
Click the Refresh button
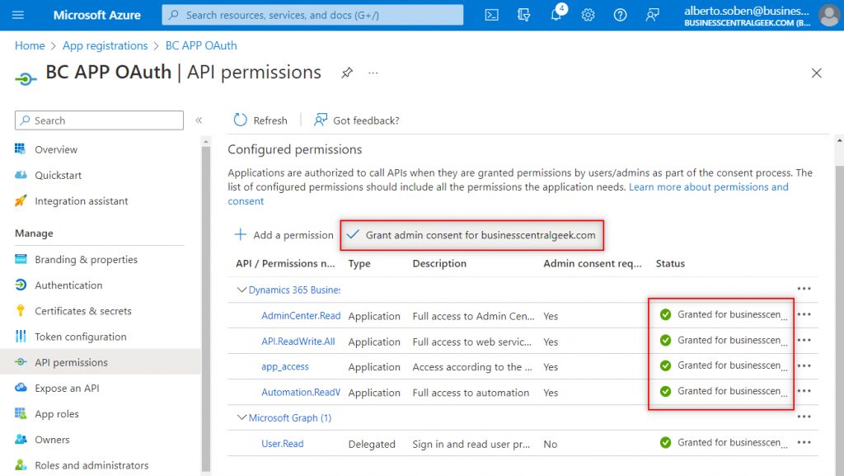pyautogui.click(x=260, y=120)
